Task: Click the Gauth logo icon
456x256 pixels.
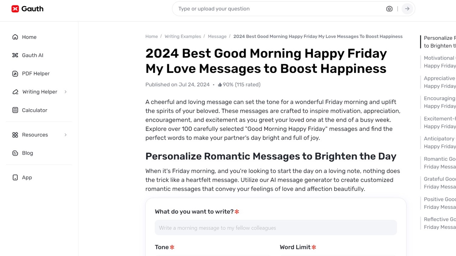Action: click(15, 9)
